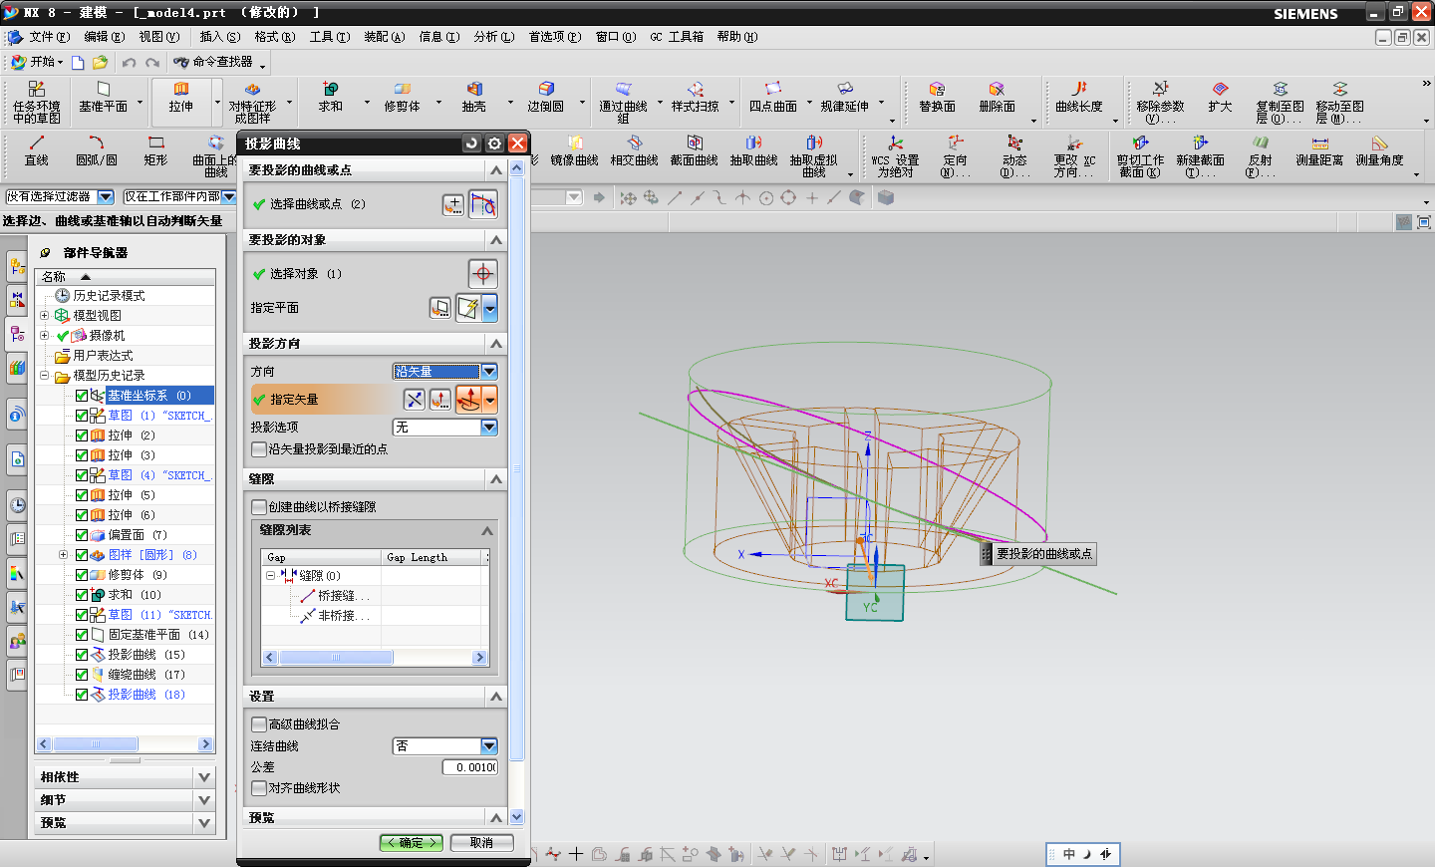Open the 基准平面 datum plane tool
Screen dimensions: 1435x867
point(104,98)
